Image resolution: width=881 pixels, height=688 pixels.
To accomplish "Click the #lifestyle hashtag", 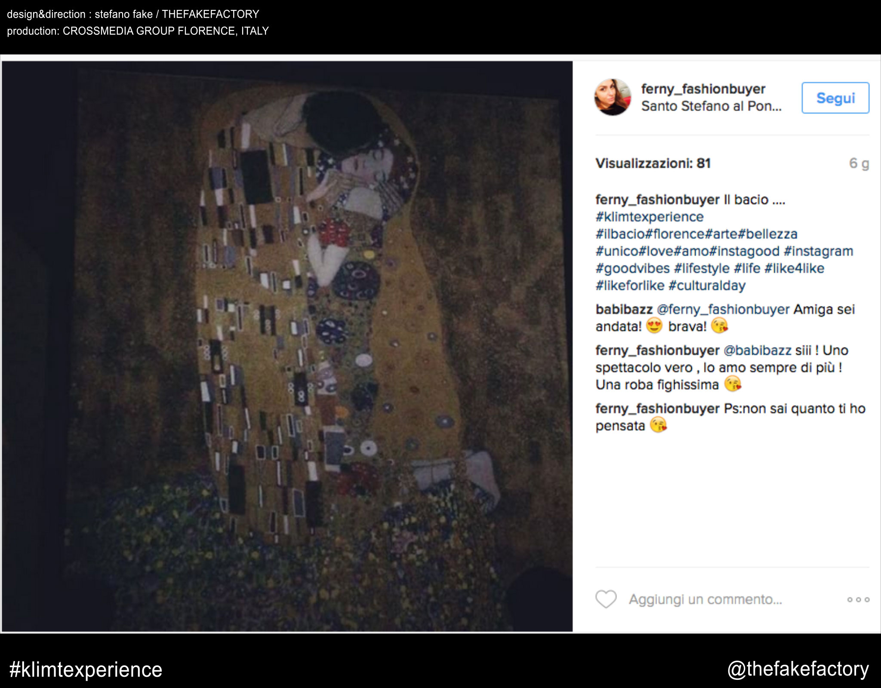I will point(701,268).
